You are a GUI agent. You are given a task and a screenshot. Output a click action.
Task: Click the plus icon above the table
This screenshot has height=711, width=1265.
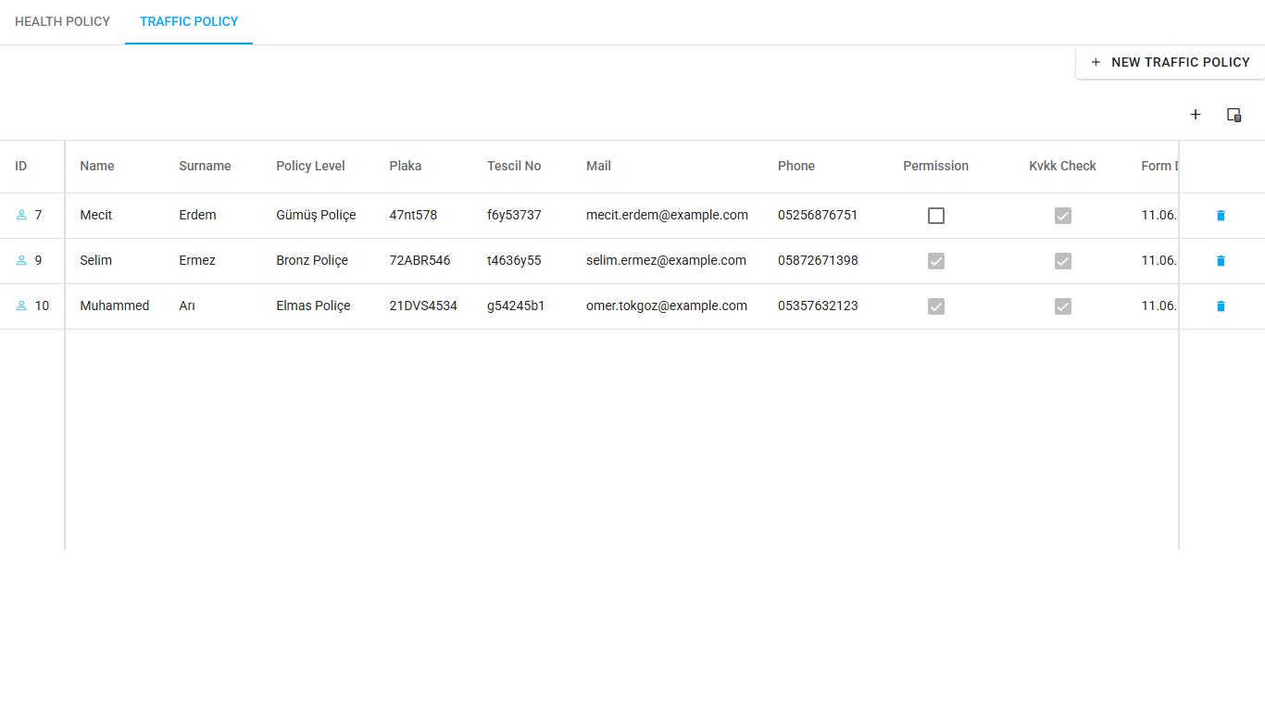coord(1196,115)
